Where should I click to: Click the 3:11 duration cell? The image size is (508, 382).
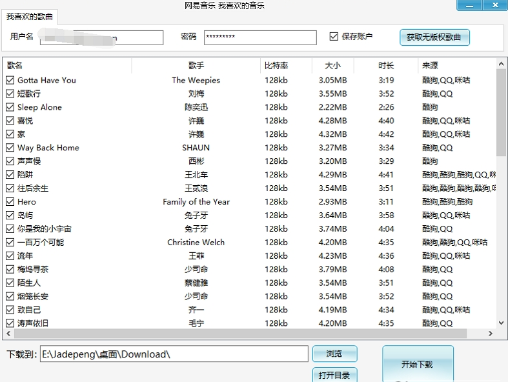tap(386, 201)
